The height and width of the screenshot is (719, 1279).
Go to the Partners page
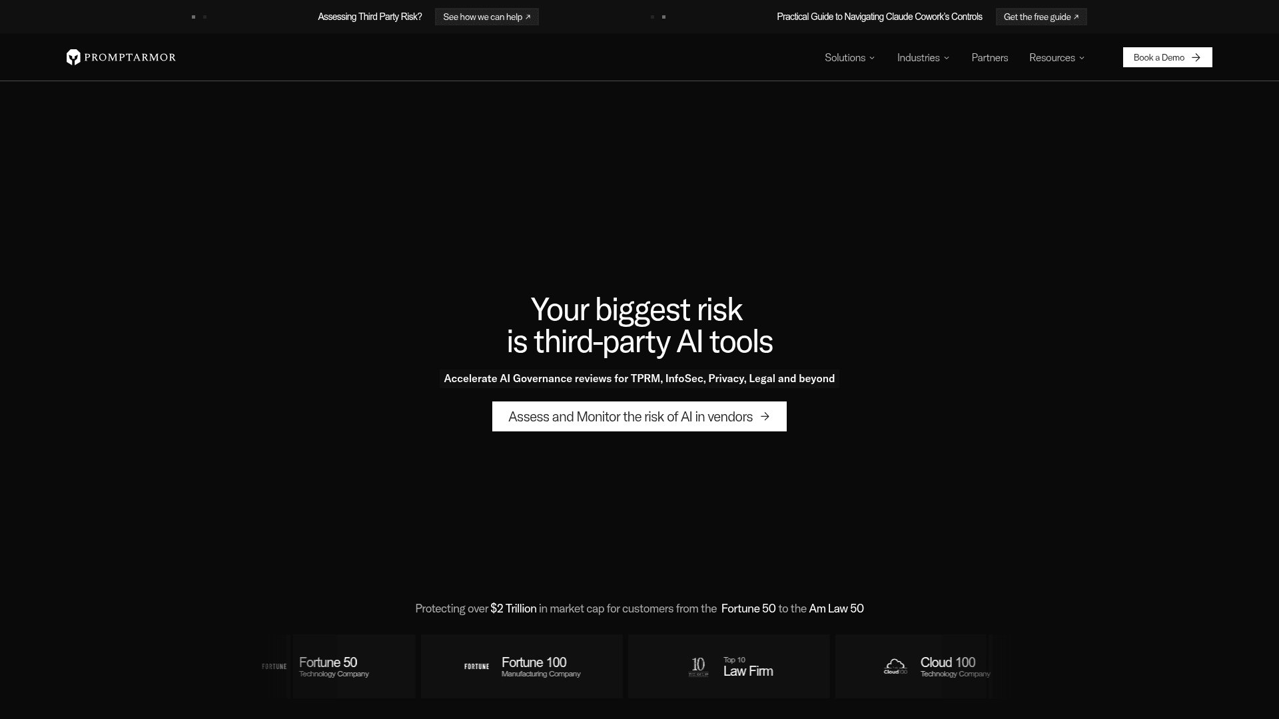(x=990, y=58)
